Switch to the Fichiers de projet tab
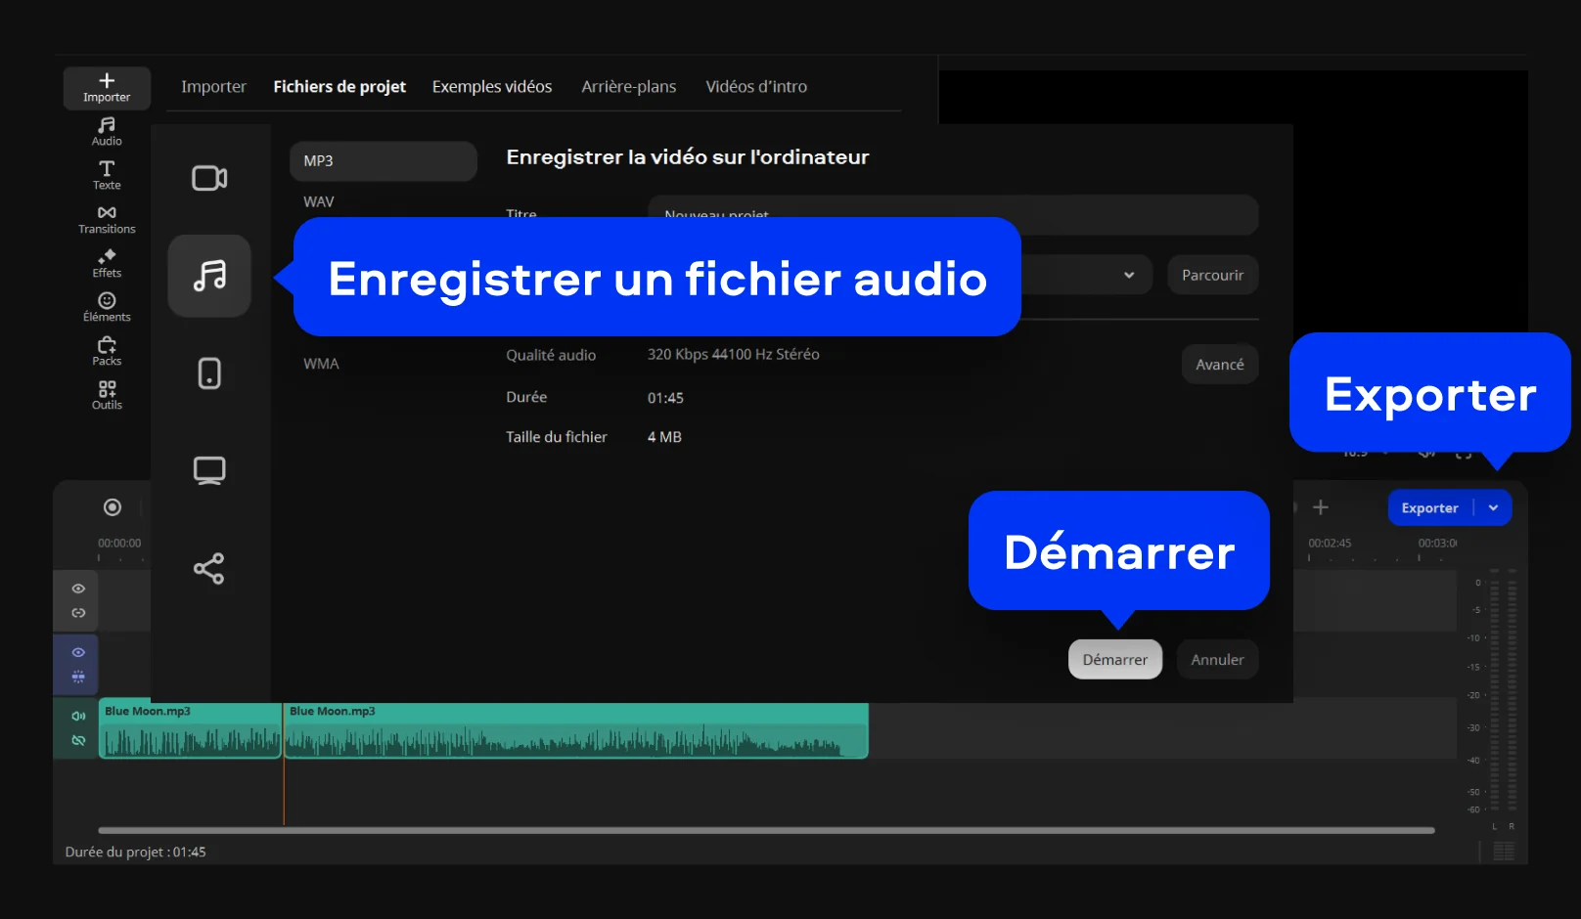This screenshot has width=1581, height=919. click(339, 86)
